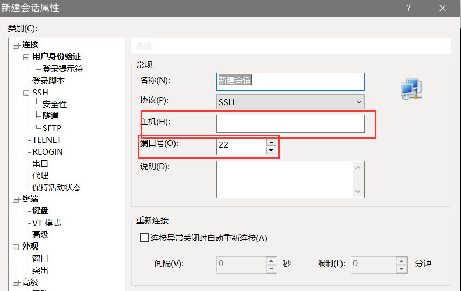The height and width of the screenshot is (291, 461).
Task: Select TELNET tree item
Action: pyautogui.click(x=47, y=140)
